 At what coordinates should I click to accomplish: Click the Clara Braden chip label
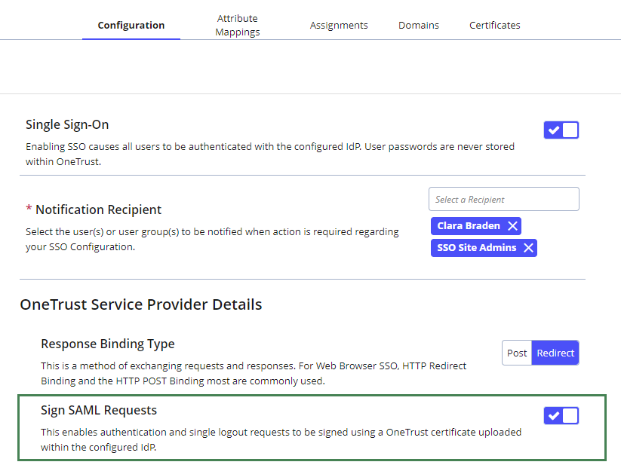pyautogui.click(x=468, y=226)
